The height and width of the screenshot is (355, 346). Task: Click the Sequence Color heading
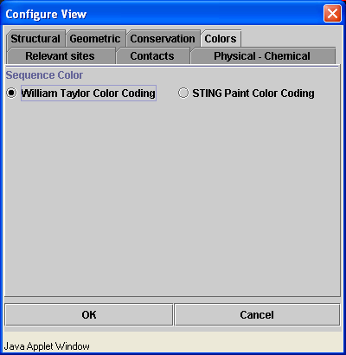click(44, 75)
